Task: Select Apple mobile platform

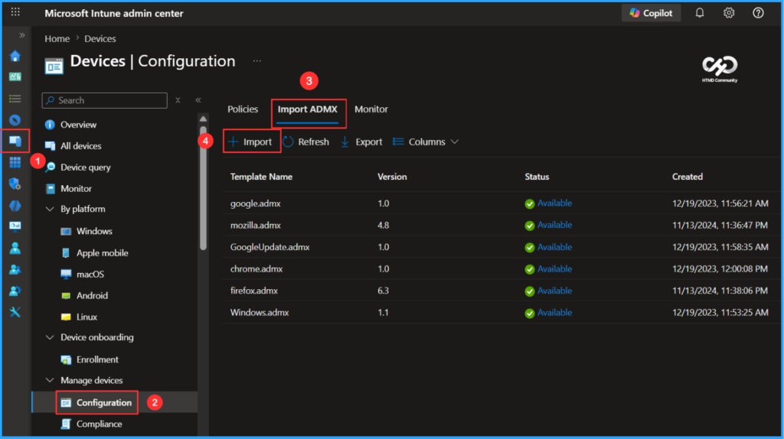Action: [x=102, y=253]
